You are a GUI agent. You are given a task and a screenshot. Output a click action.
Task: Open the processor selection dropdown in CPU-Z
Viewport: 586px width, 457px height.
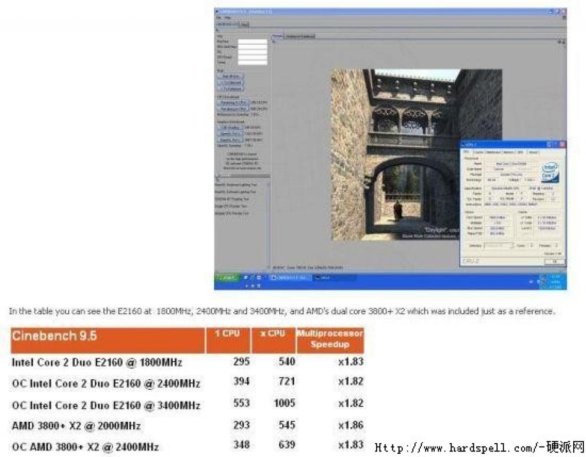[x=499, y=245]
